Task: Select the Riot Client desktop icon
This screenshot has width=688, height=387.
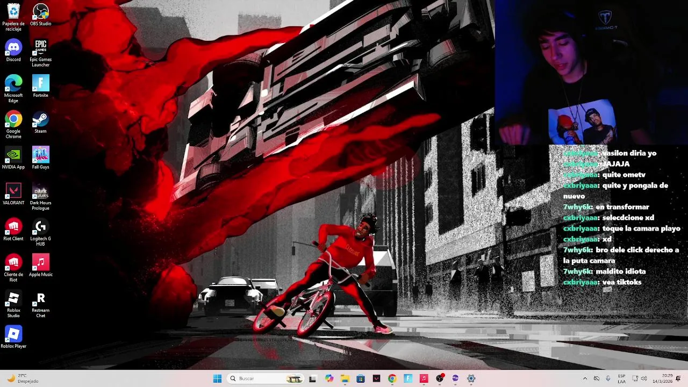Action: point(13,230)
